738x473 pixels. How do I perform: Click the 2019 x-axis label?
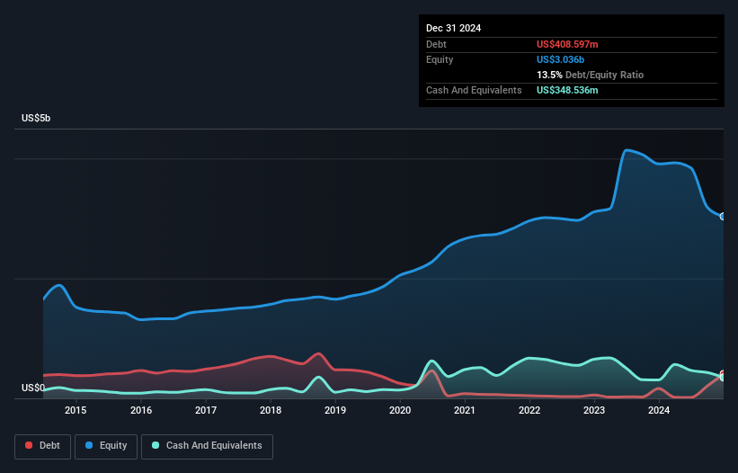pos(335,410)
